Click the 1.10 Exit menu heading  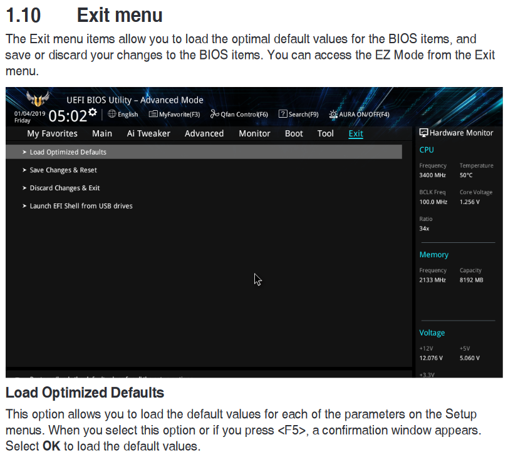(x=84, y=15)
